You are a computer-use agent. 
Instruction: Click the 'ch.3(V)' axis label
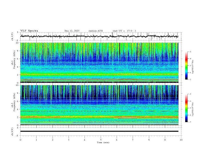pyautogui.click(x=12, y=132)
